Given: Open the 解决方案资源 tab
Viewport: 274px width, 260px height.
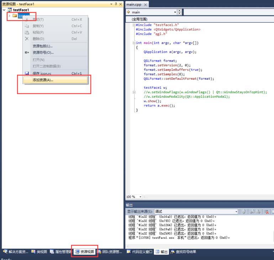Looking at the screenshot, I should pos(16,252).
